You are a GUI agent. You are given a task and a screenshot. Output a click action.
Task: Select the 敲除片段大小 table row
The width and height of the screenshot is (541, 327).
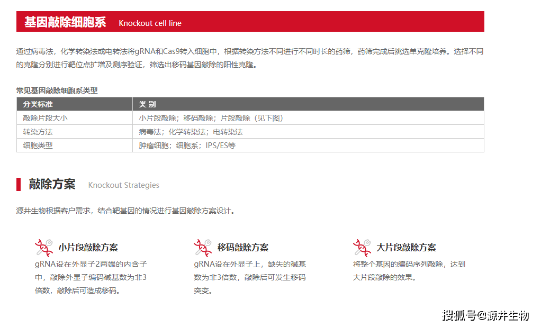[45, 118]
